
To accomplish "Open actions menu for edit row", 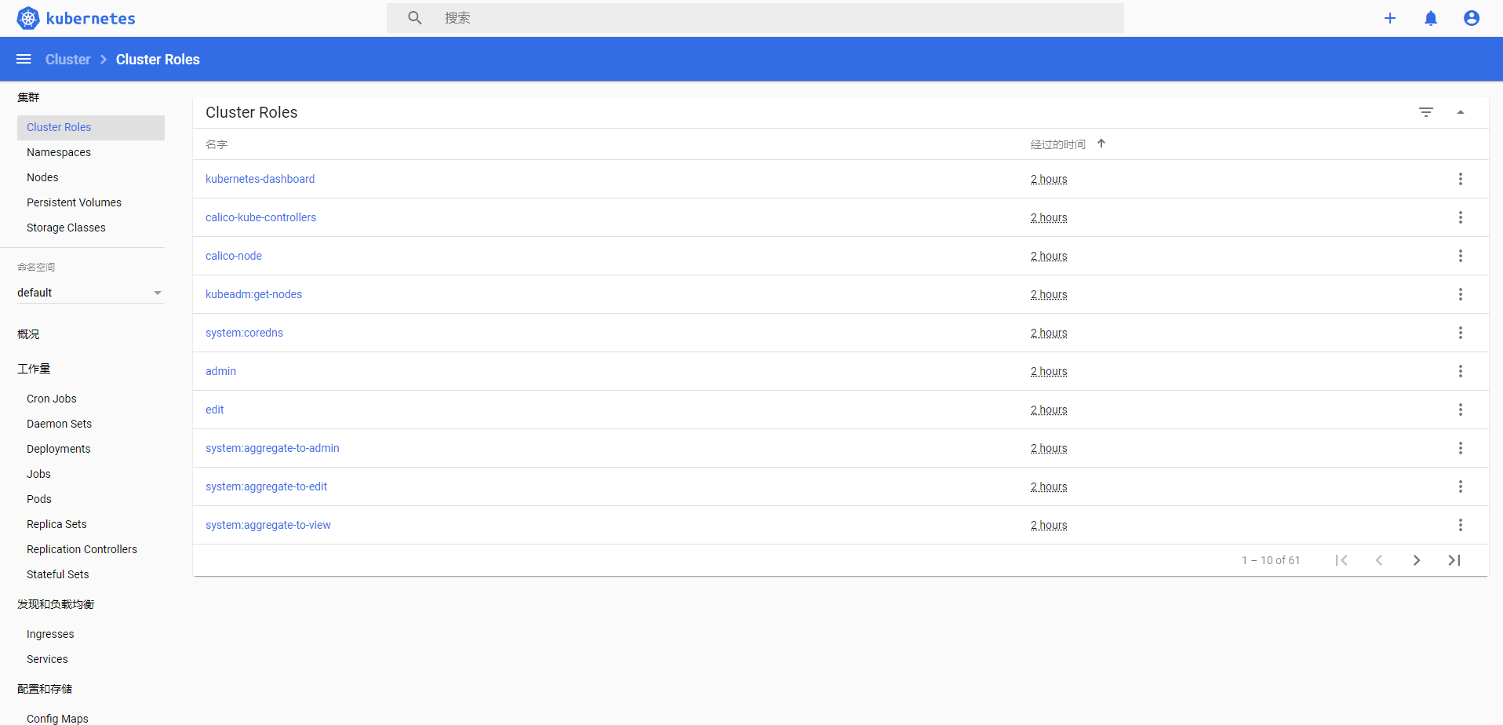I will pos(1461,410).
